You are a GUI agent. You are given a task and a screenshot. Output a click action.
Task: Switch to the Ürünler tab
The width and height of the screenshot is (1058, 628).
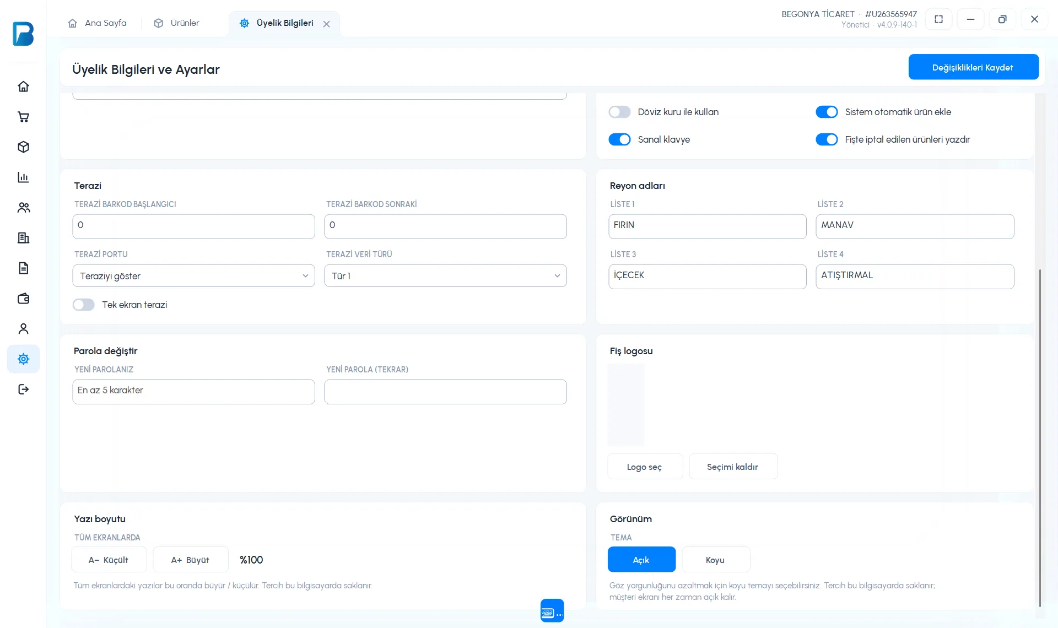[x=177, y=23]
